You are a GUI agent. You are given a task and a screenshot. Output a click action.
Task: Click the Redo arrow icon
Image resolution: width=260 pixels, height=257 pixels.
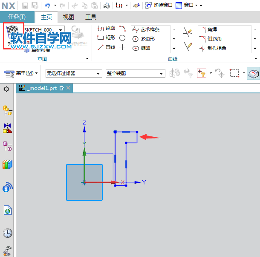62,6
